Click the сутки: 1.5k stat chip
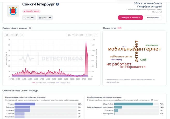Image resolution: width=170 pixels, height=119 pixels. point(45,18)
